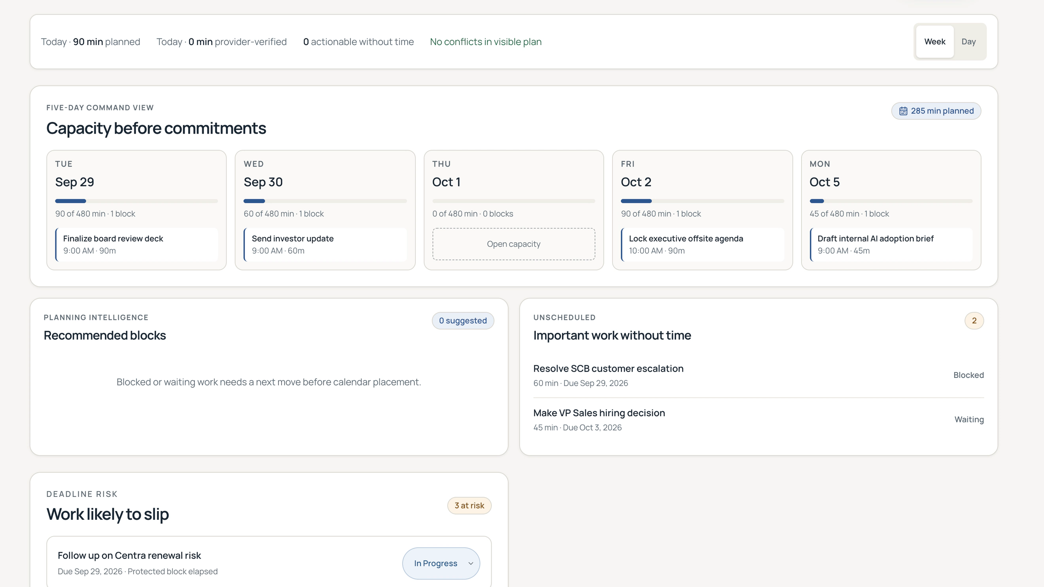Click the Sep 29 date heading
Viewport: 1044px width, 587px height.
[x=75, y=182]
